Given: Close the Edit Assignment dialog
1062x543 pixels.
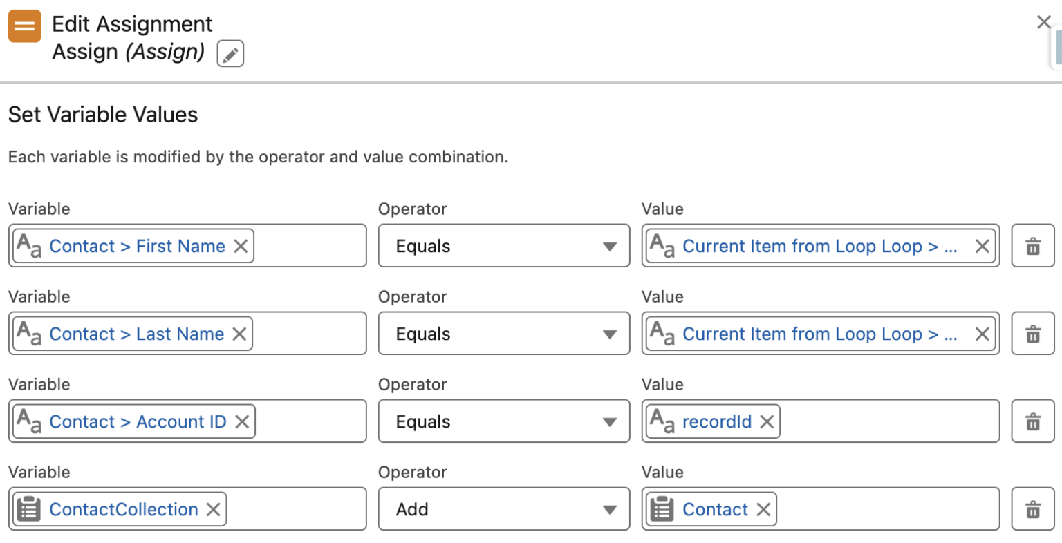Looking at the screenshot, I should 1043,22.
